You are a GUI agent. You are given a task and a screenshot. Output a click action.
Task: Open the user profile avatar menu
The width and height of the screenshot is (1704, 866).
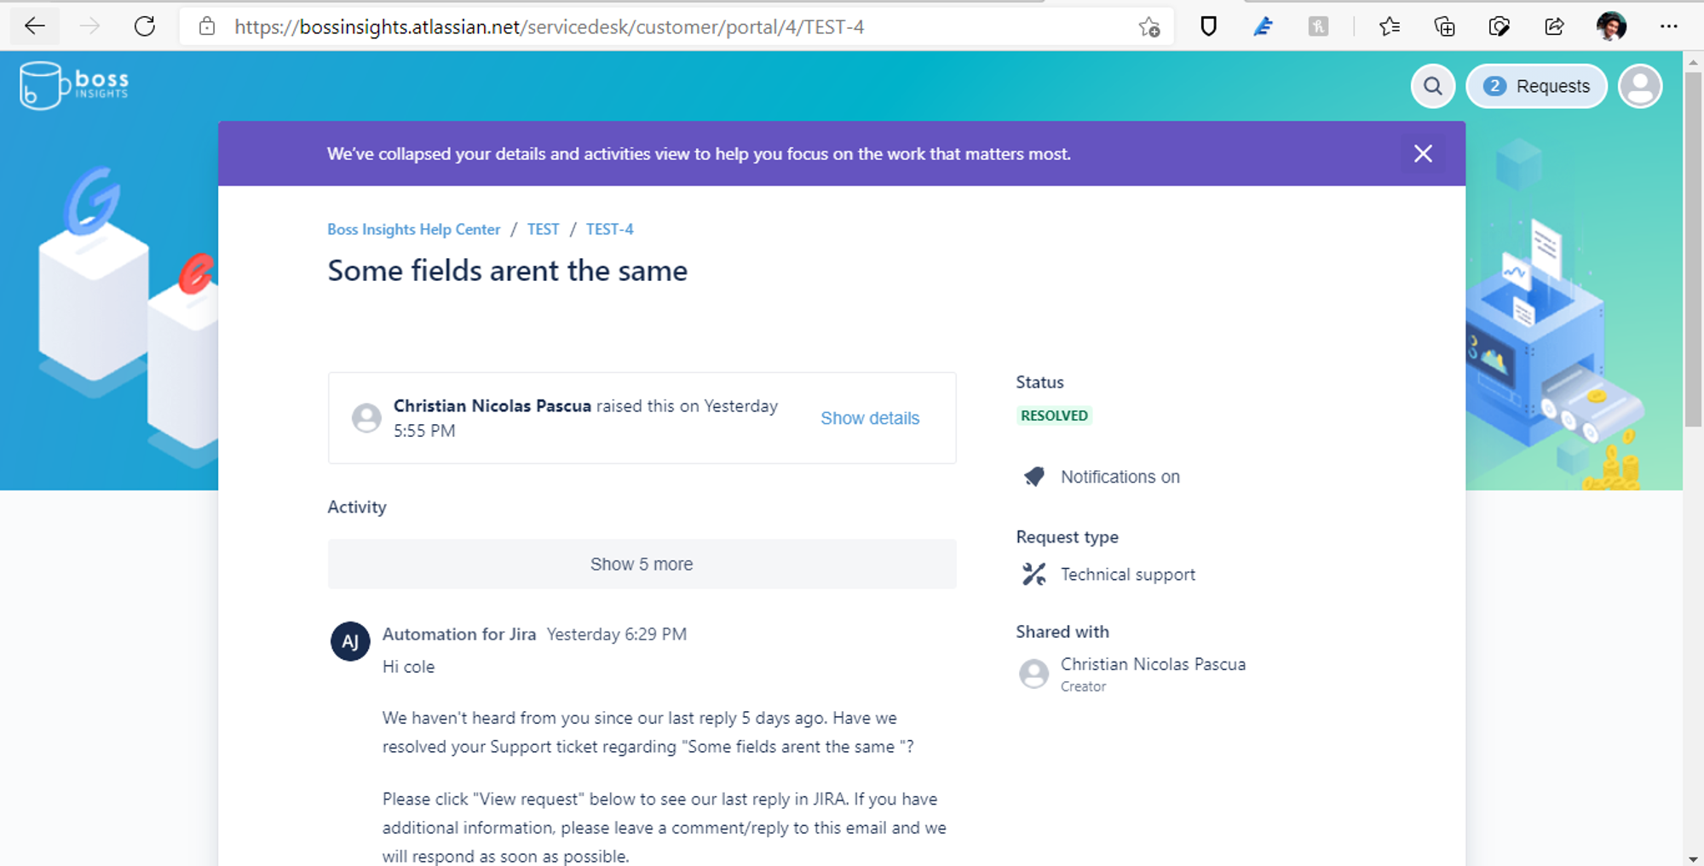[x=1640, y=86]
